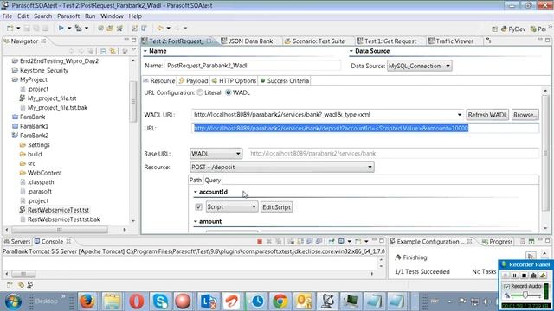The height and width of the screenshot is (311, 554).
Task: Adjust the Recorder Panel audio volume slider
Action: pos(525,295)
